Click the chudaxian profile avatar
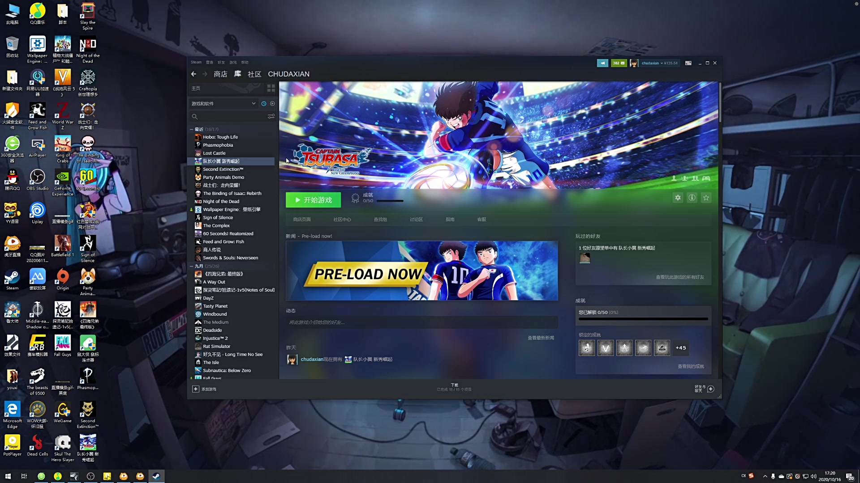The height and width of the screenshot is (483, 860). [634, 63]
